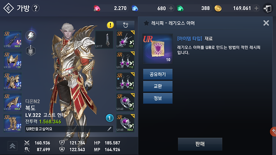
Task: Open the bag help question mark
Action: coord(36,8)
